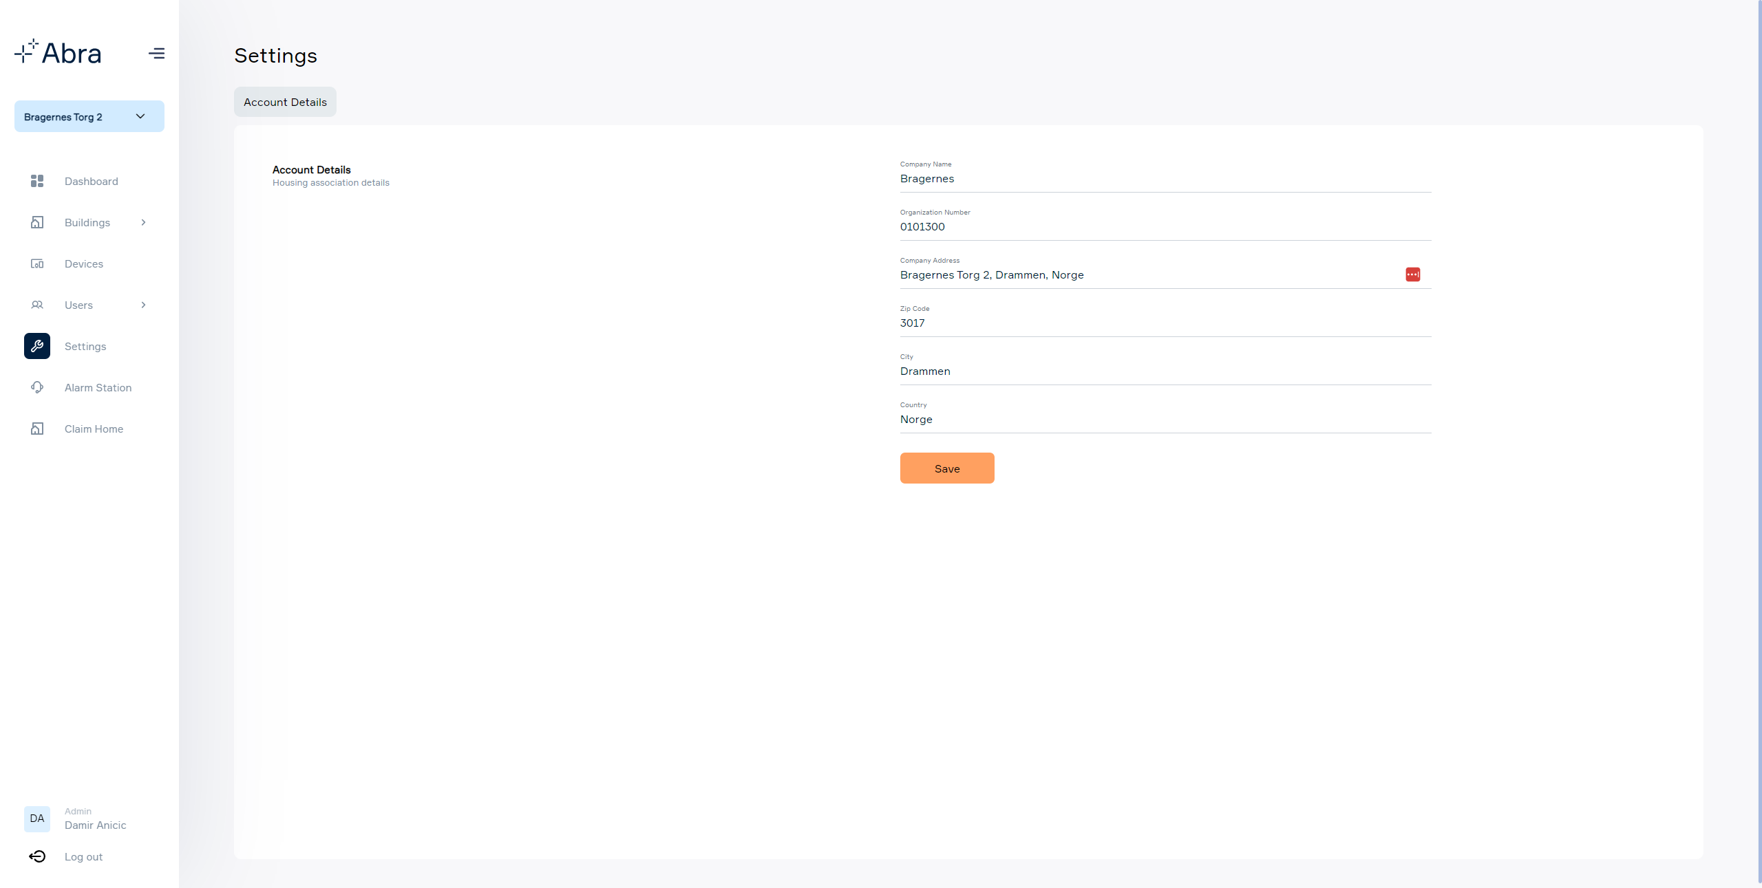This screenshot has width=1762, height=888.
Task: Click the page vertical scrollbar
Action: pyautogui.click(x=1759, y=440)
